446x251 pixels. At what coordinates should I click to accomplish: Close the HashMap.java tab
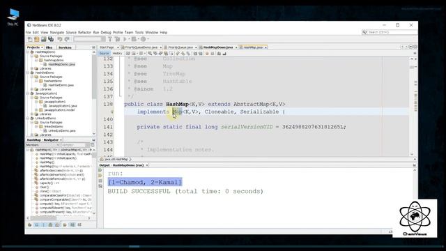point(266,47)
